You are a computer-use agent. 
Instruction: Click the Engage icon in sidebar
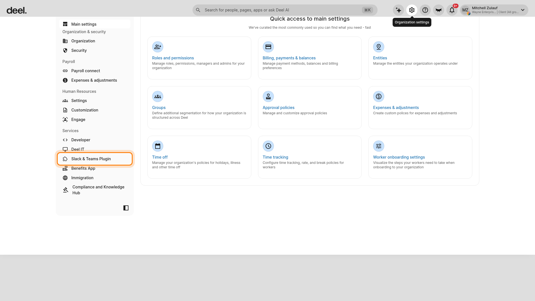[x=65, y=120]
